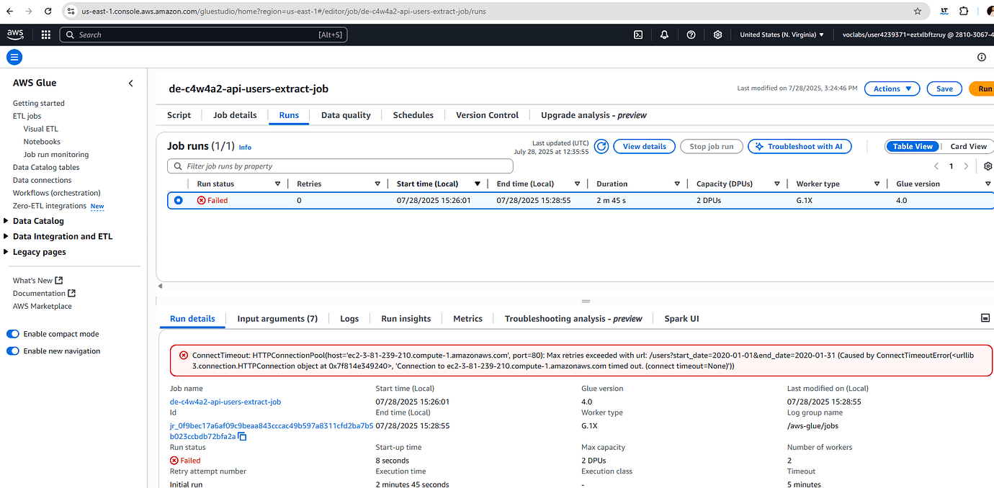This screenshot has width=994, height=488.
Task: Open the AWS Glue navigation hamburger menu
Action: [x=14, y=57]
